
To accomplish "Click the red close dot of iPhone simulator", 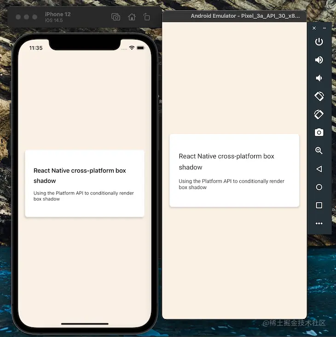I will click(18, 17).
